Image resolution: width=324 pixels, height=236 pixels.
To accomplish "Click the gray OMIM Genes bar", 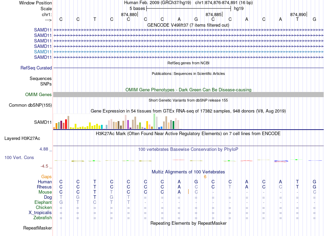I will tap(188, 94).
